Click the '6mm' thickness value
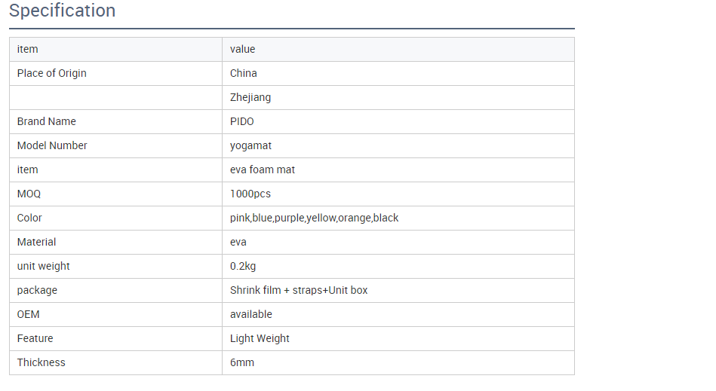The width and height of the screenshot is (716, 391). (242, 362)
